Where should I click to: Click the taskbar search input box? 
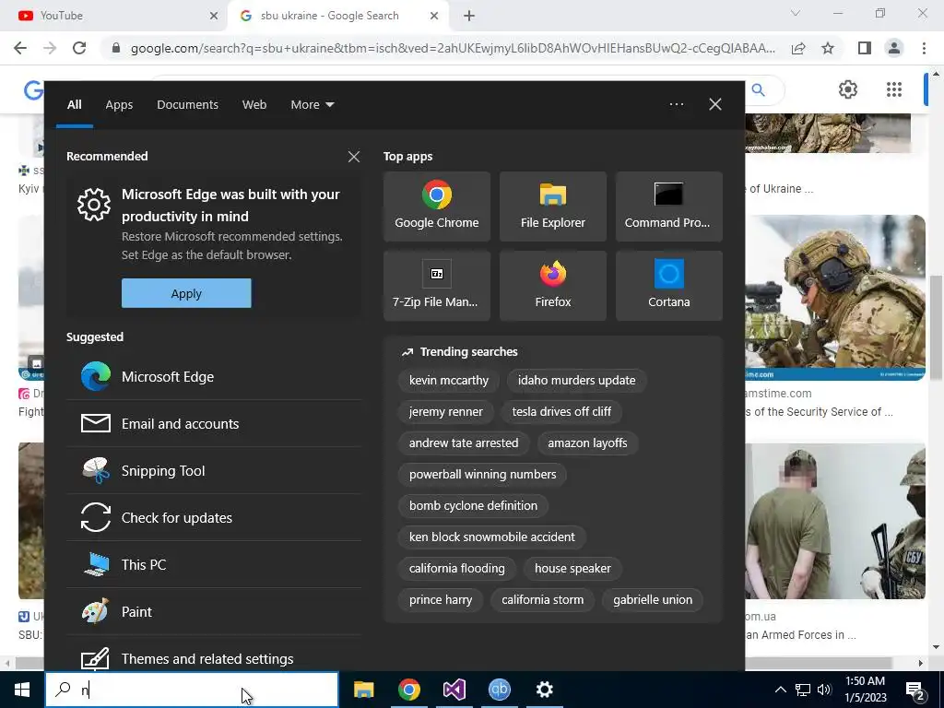[192, 690]
